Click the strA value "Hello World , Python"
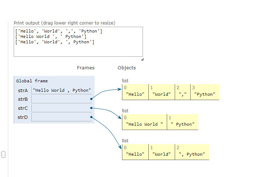Viewport: 261px width, 177px height. (62, 90)
